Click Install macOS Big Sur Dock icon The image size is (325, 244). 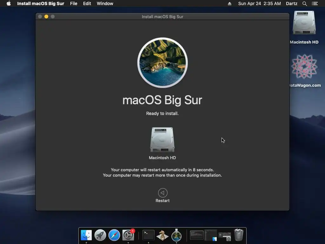176,235
